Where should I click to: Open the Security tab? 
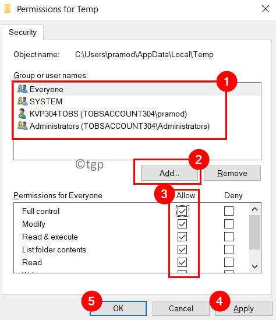23,32
